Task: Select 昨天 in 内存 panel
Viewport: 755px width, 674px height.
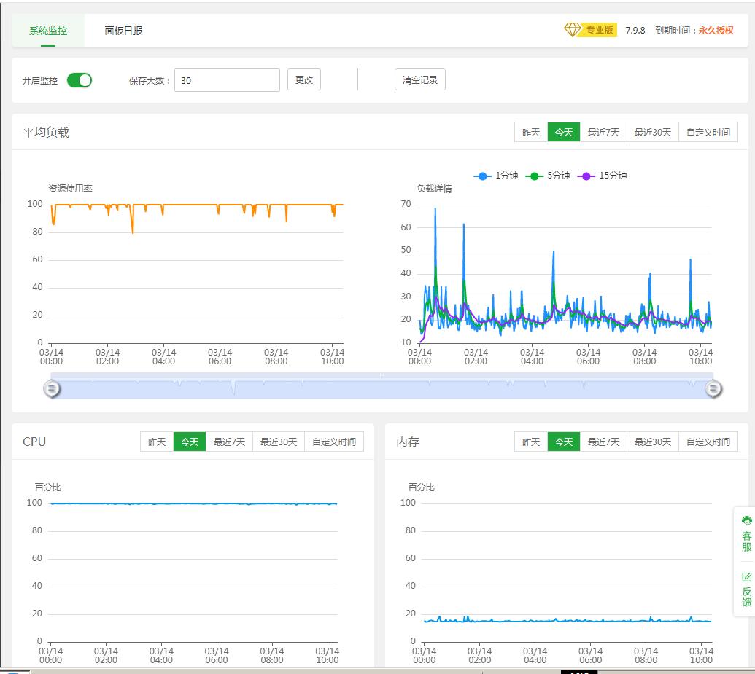Action: (x=531, y=442)
